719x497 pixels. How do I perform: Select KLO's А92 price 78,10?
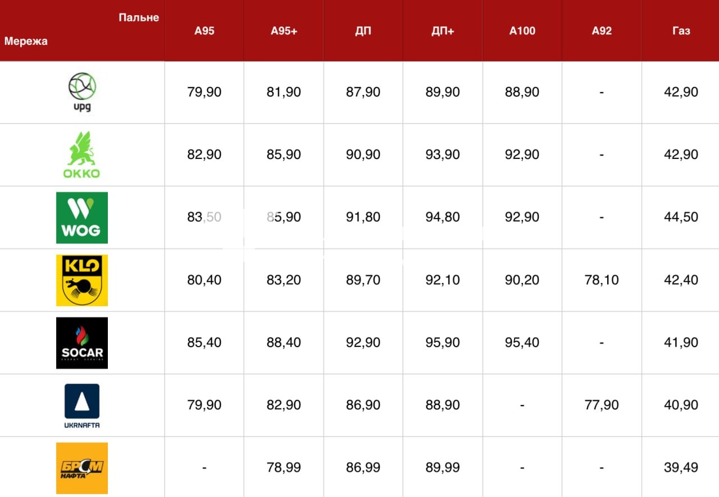[x=602, y=280]
